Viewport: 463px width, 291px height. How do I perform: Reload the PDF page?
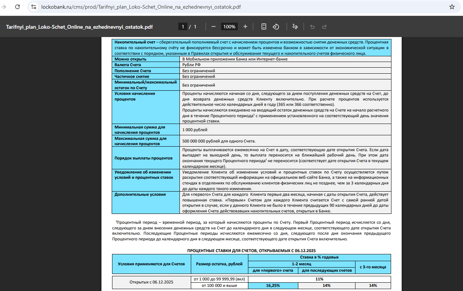click(x=17, y=7)
